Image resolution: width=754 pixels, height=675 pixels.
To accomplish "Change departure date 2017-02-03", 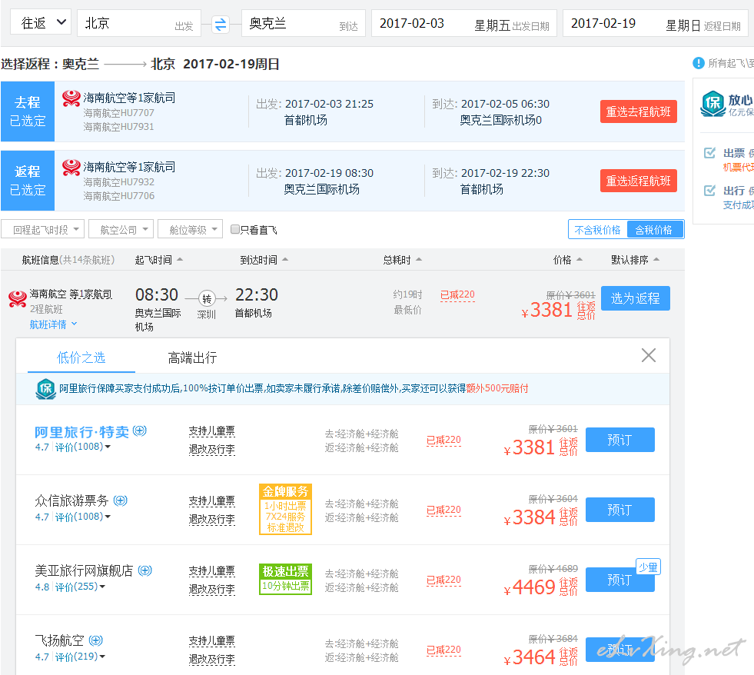I will [x=464, y=23].
